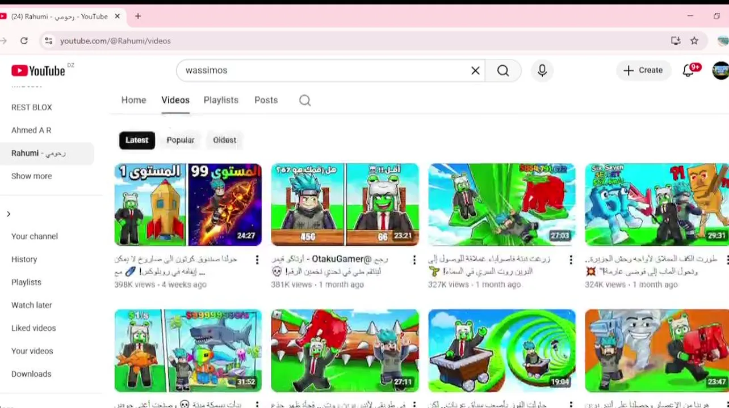The image size is (729, 408).
Task: Open Ahmed A R subscription
Action: pyautogui.click(x=31, y=130)
